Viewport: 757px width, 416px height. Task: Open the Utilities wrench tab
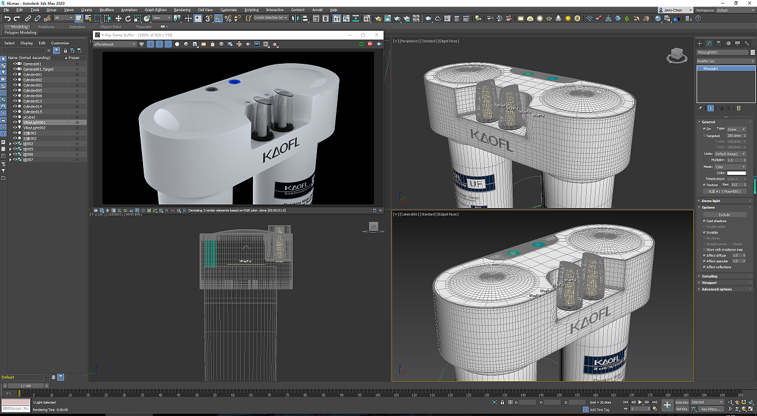747,43
